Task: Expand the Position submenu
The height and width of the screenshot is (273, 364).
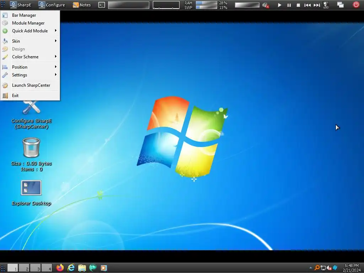Action: point(30,67)
